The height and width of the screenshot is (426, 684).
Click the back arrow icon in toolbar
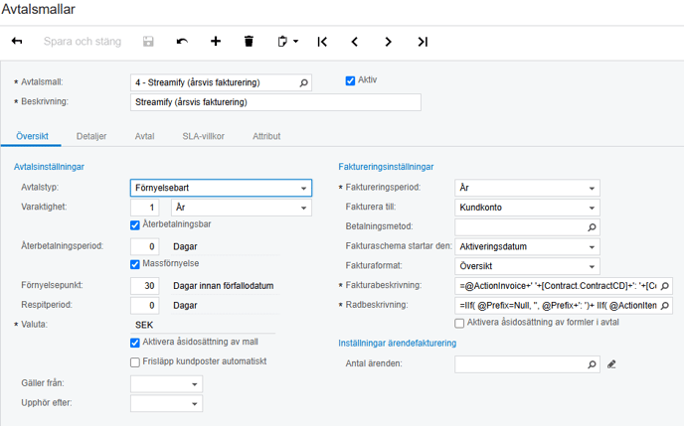pyautogui.click(x=17, y=41)
